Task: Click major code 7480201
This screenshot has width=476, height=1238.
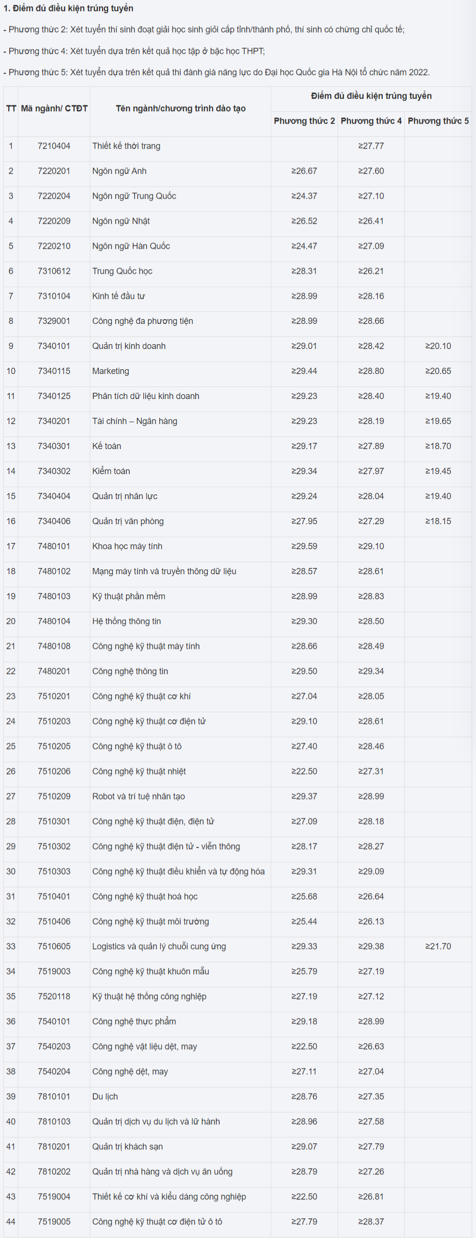Action: click(x=54, y=671)
